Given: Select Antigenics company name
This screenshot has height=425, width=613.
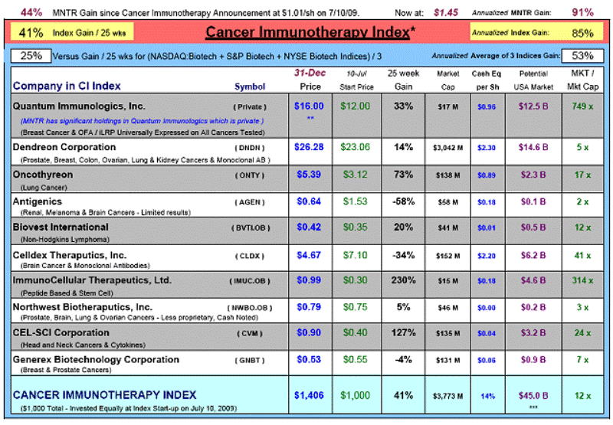Looking at the screenshot, I should 37,201.
